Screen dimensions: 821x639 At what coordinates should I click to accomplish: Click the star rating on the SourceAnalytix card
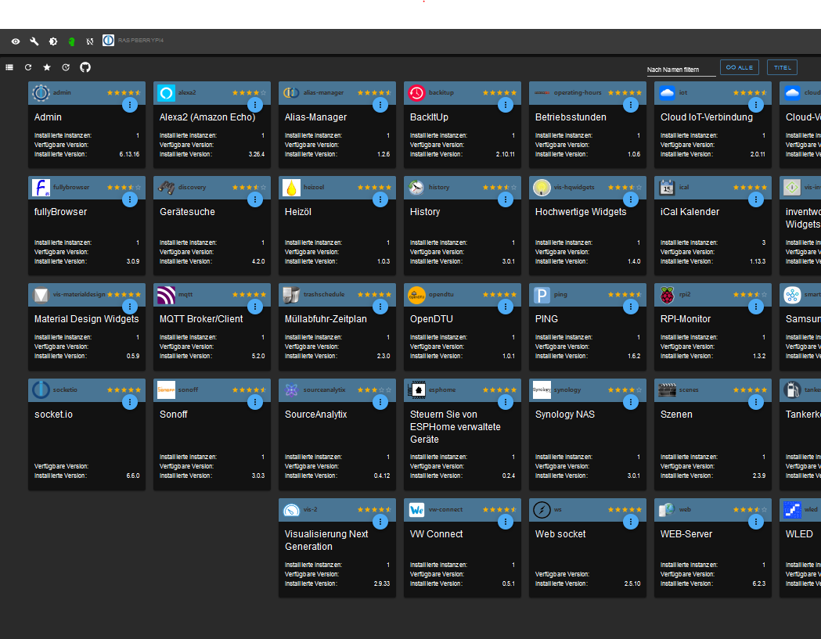coord(374,390)
